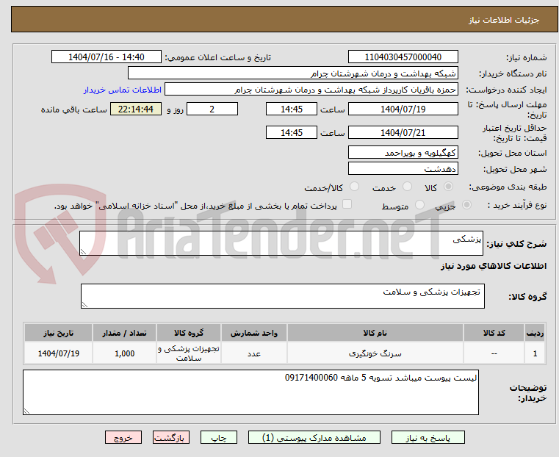Image resolution: width=559 pixels, height=457 pixels.
Task: Click the تعداد / مقدار column header
Action: click(x=124, y=333)
